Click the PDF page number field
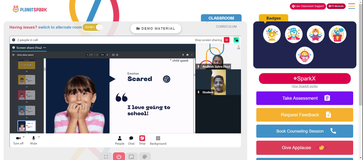This screenshot has height=160, width=363. click(87, 55)
